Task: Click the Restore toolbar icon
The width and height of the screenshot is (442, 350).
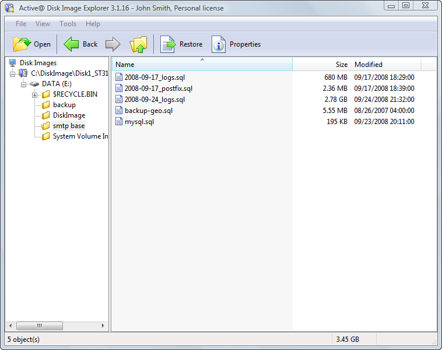Action: (x=168, y=44)
